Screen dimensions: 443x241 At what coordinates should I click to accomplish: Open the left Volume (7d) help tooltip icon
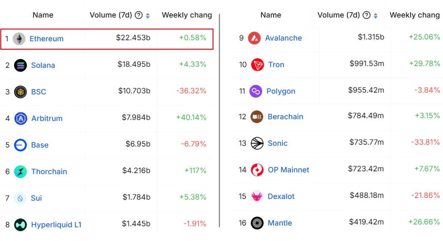coord(138,15)
